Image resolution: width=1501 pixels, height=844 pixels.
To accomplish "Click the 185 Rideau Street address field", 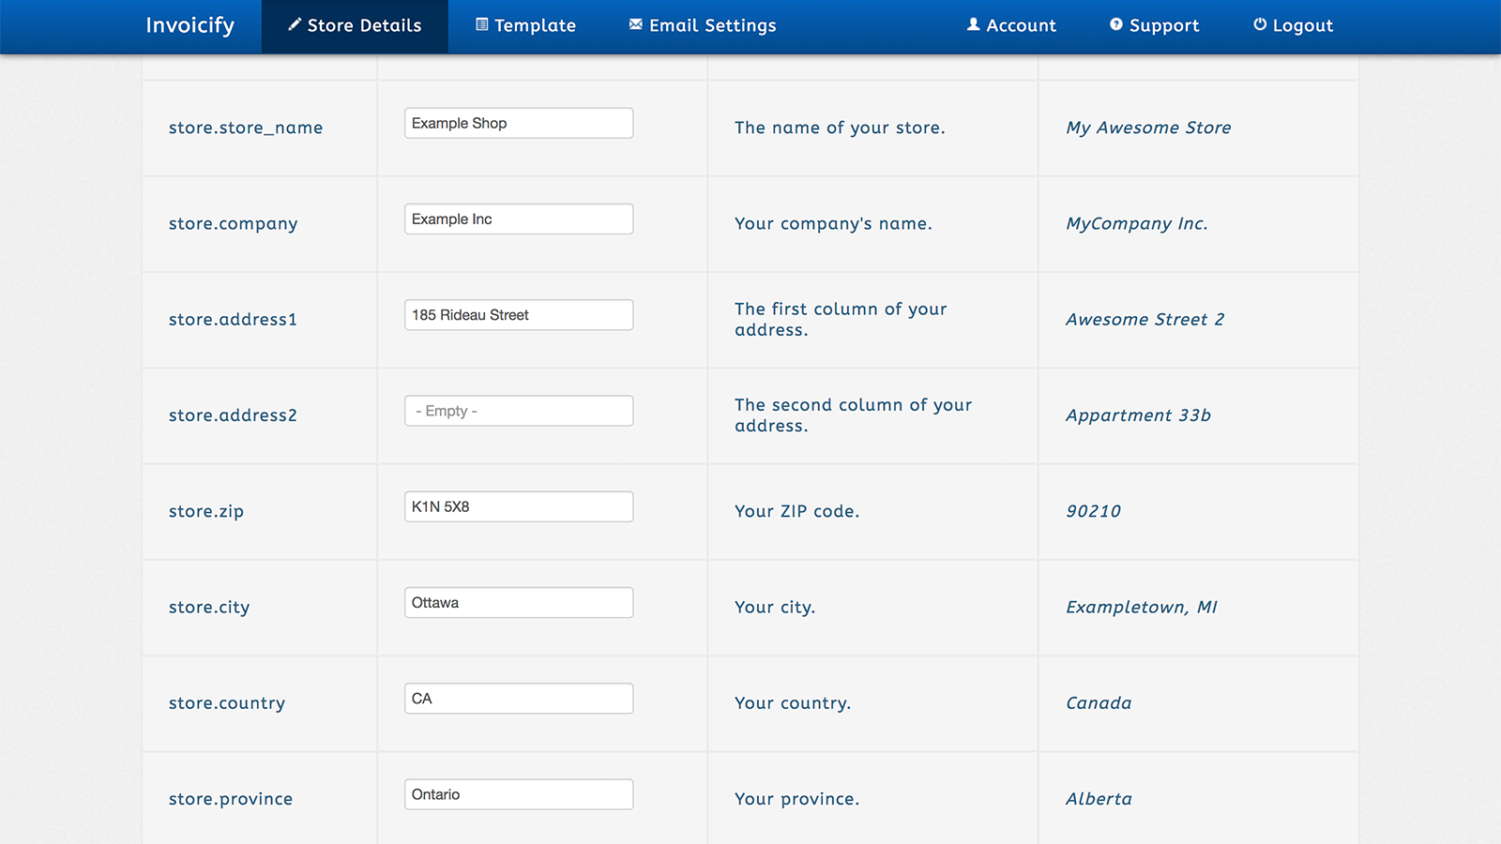I will point(518,314).
